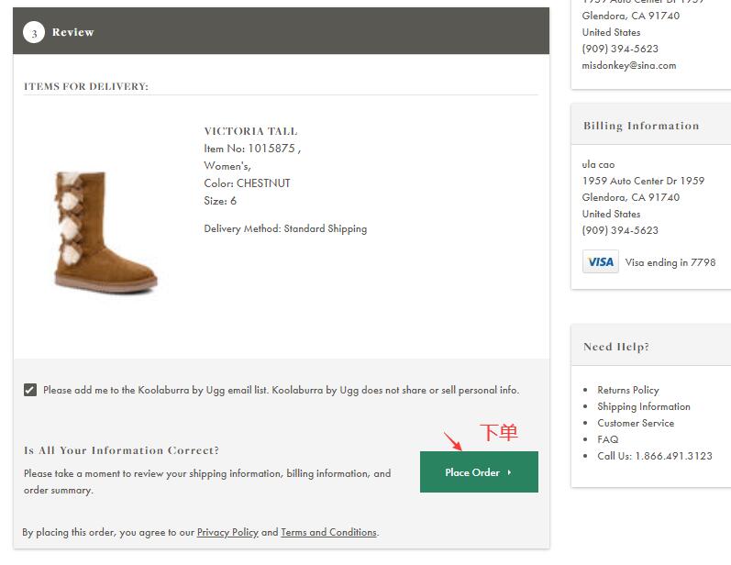Screen dimensions: 731x565
Task: Open the Privacy Policy link
Action: tap(227, 532)
